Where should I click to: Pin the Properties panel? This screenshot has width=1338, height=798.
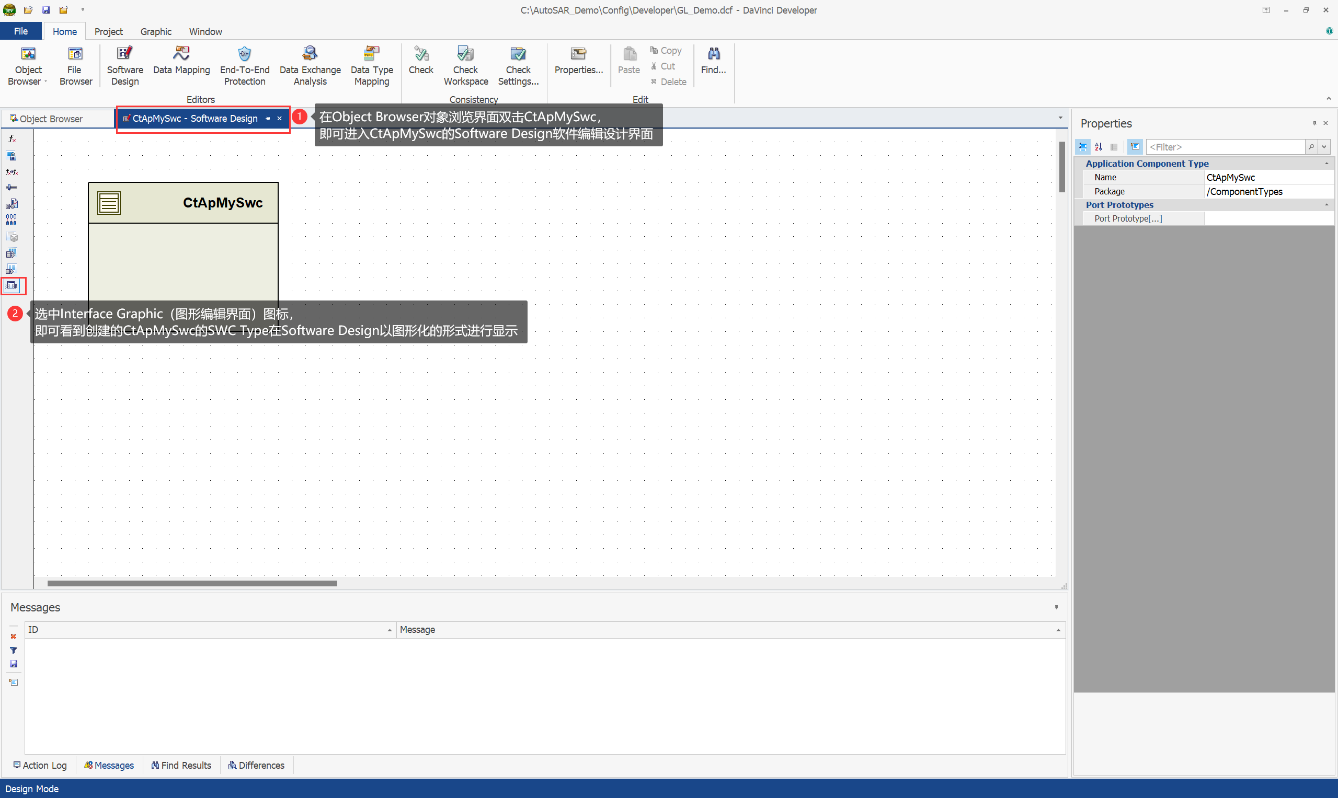(1314, 123)
